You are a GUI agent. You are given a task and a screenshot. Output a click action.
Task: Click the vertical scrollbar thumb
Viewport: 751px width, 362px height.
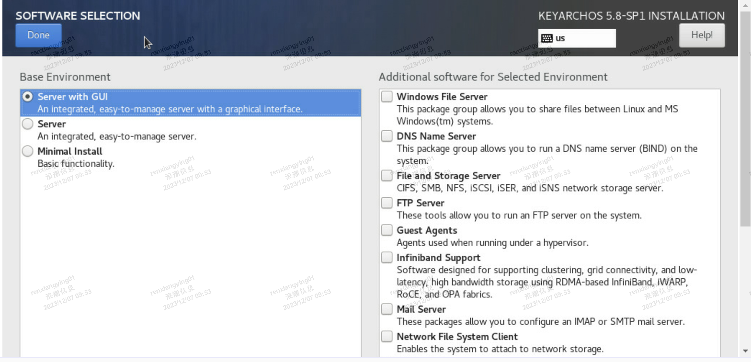point(745,129)
